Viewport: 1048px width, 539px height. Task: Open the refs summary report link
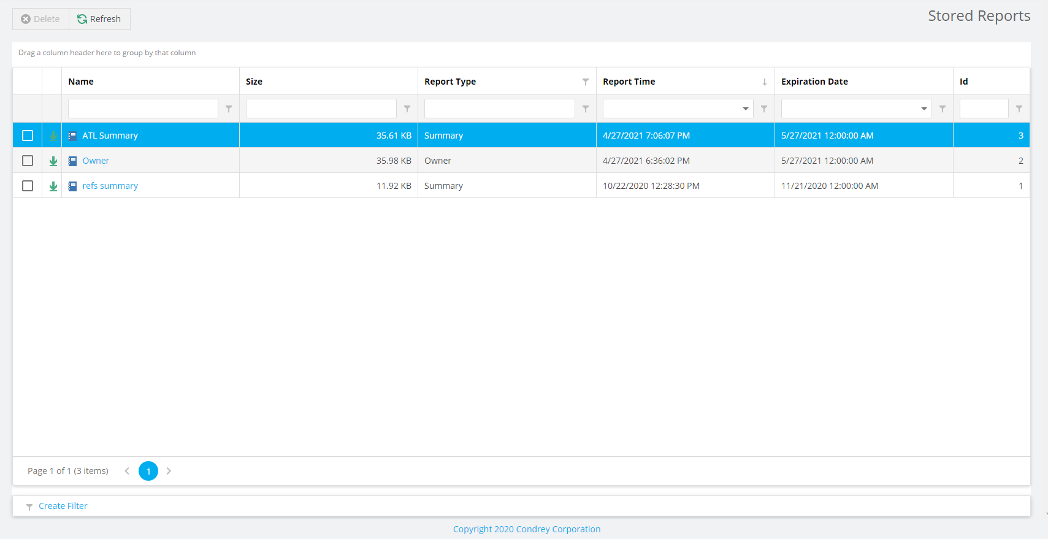(110, 186)
